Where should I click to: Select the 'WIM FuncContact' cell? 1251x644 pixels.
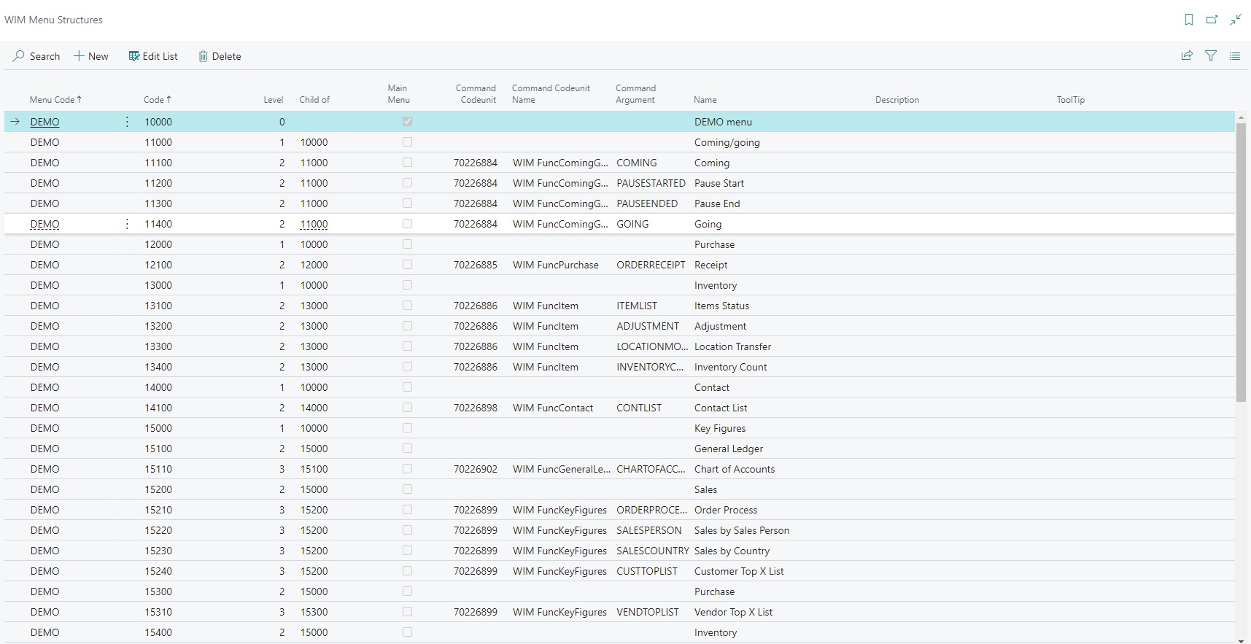(553, 408)
